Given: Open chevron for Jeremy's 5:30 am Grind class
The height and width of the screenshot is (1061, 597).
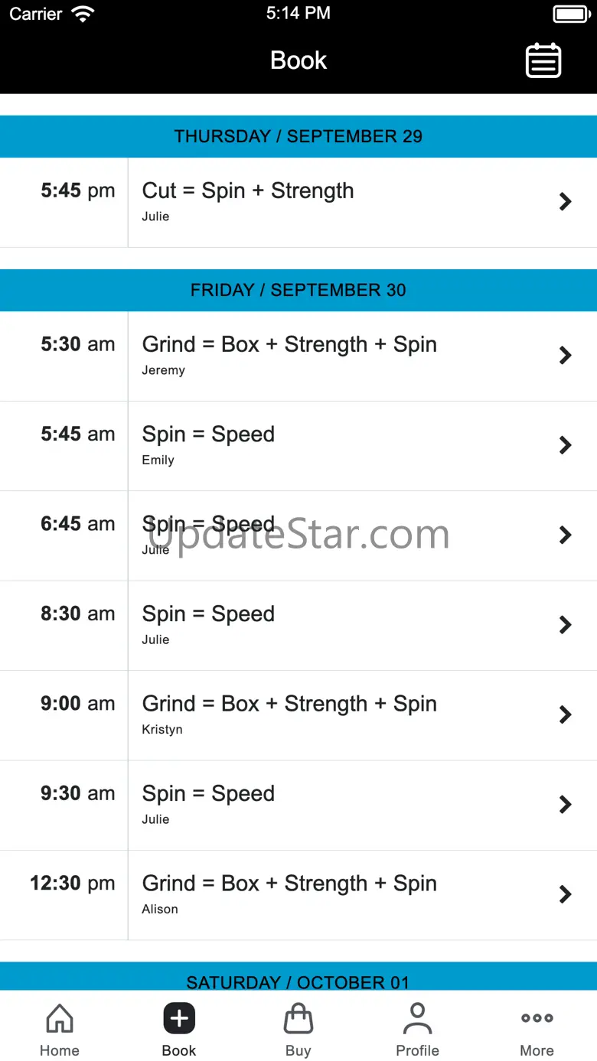Looking at the screenshot, I should click(565, 356).
